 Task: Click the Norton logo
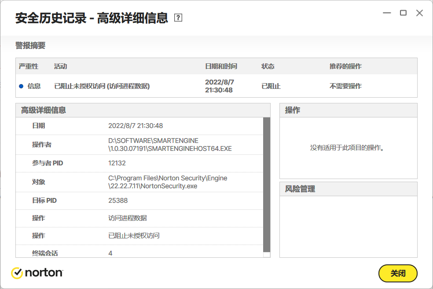point(37,273)
